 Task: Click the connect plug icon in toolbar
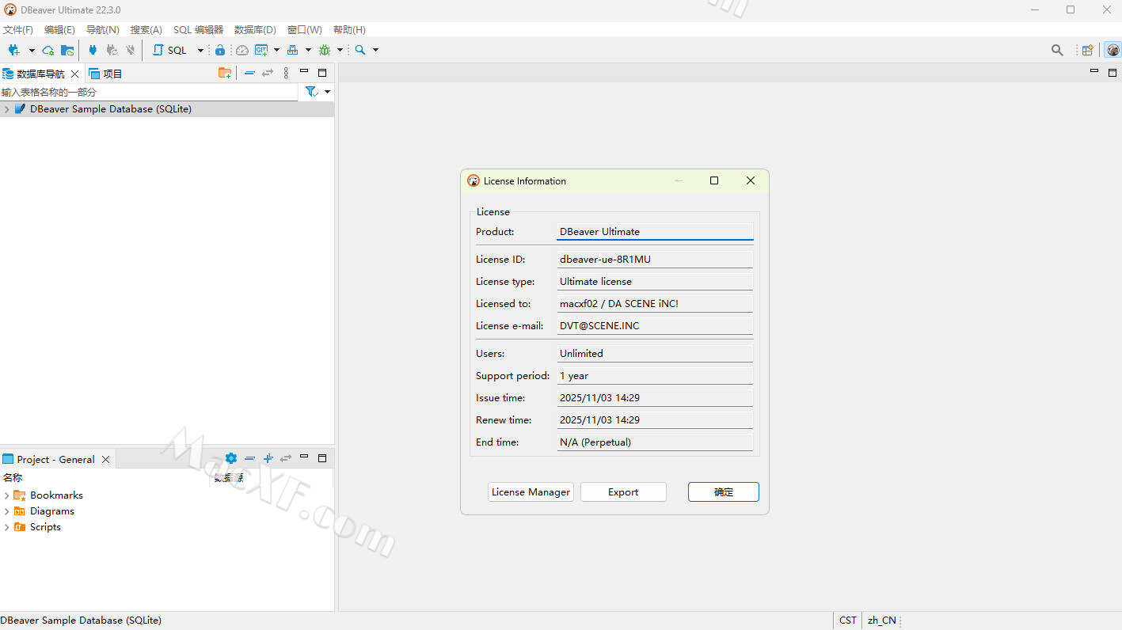[93, 50]
